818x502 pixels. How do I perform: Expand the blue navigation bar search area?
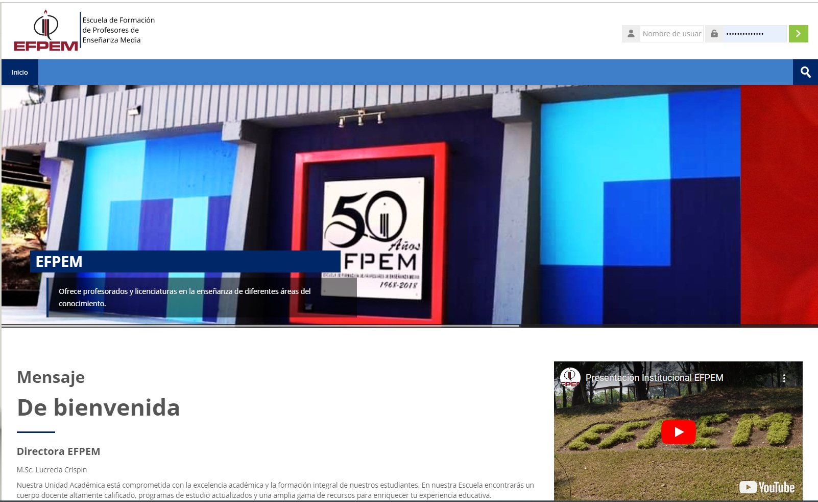(x=806, y=72)
